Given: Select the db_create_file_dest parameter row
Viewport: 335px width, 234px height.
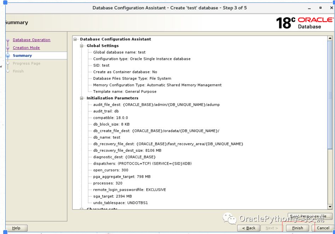Looking at the screenshot, I should (x=156, y=131).
